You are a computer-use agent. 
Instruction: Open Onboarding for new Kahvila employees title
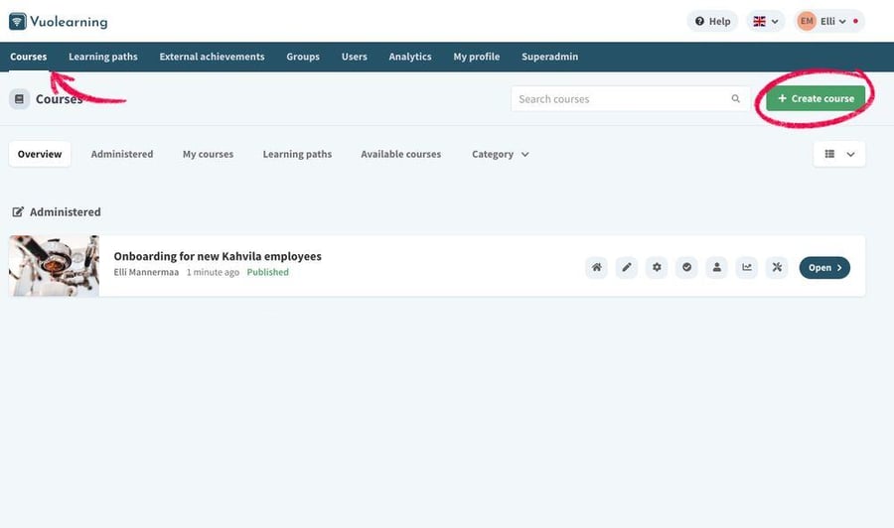(x=218, y=256)
